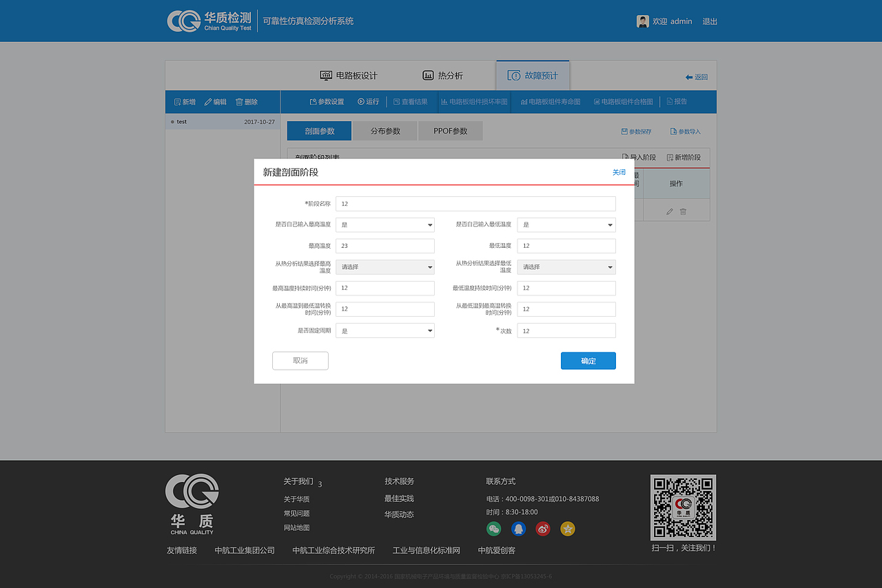Screen dimensions: 882x588
Task: Click the 次数 input field
Action: pos(566,330)
